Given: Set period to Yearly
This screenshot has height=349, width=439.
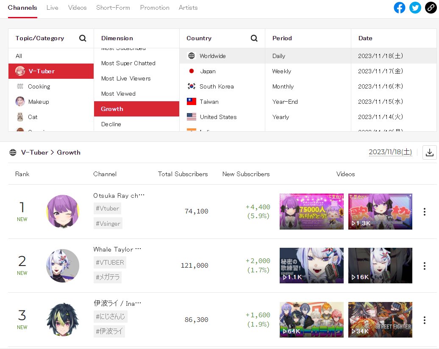Looking at the screenshot, I should (x=308, y=117).
